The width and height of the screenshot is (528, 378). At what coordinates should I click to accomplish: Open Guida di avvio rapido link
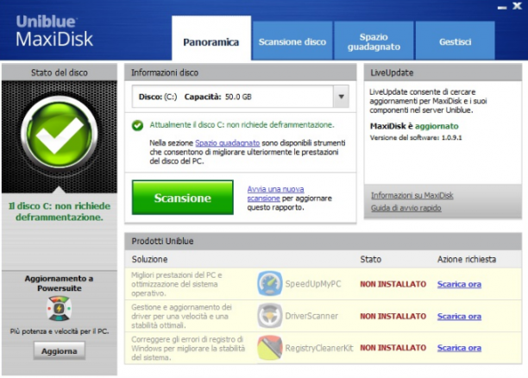click(405, 208)
